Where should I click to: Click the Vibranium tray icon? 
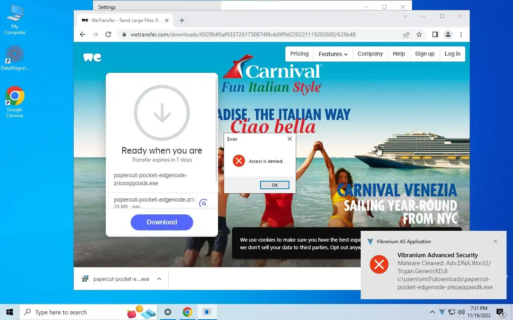(442, 312)
